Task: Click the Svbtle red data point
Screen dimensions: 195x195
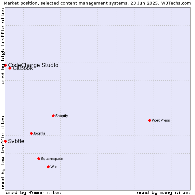Action: 5,141
